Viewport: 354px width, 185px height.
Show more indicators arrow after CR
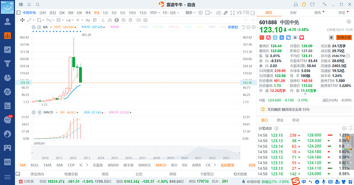[x=215, y=165]
